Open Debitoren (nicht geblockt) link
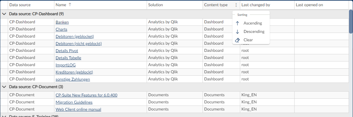Image resolution: width=353 pixels, height=117 pixels. pos(79,43)
